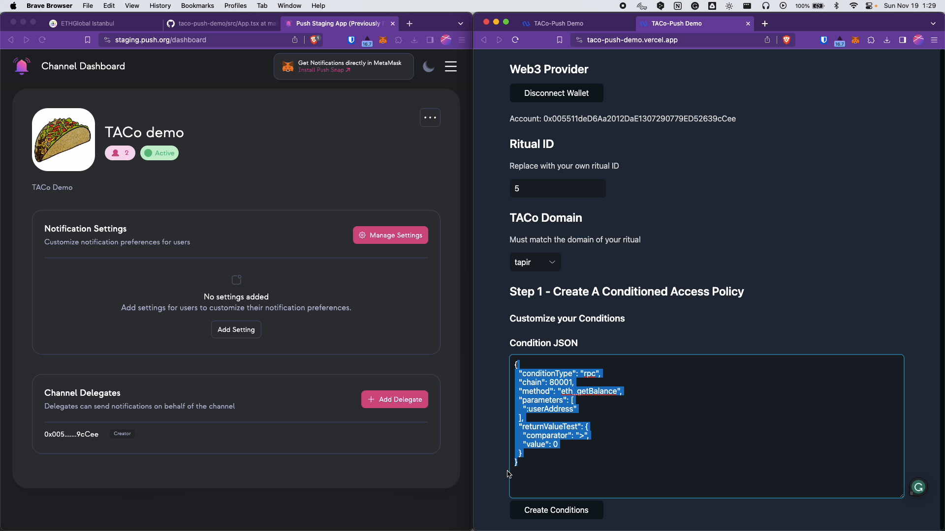Switch to the taco-push-demo GitHub tab
The height and width of the screenshot is (531, 945).
[x=221, y=23]
